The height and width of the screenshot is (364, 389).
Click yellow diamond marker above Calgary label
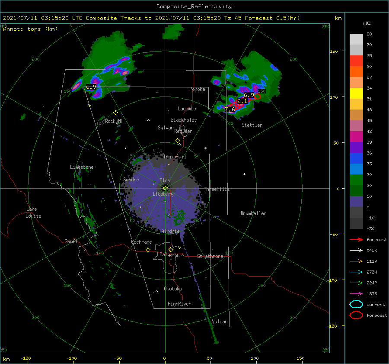[x=171, y=249]
